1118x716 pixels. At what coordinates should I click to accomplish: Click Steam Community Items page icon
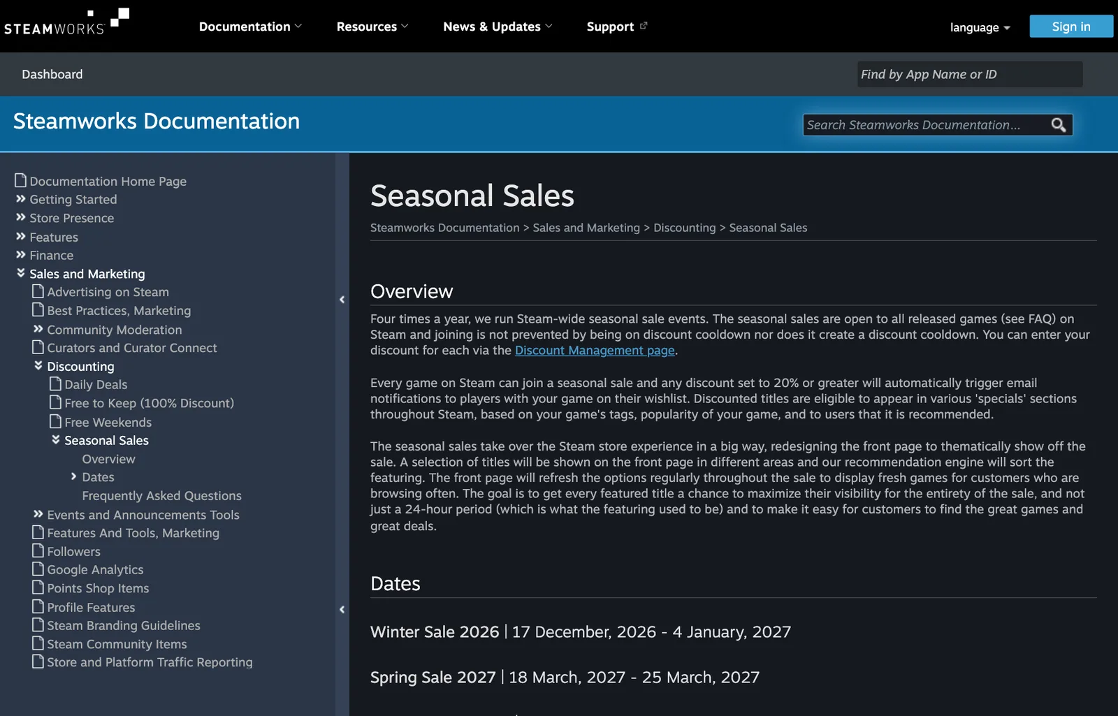38,643
